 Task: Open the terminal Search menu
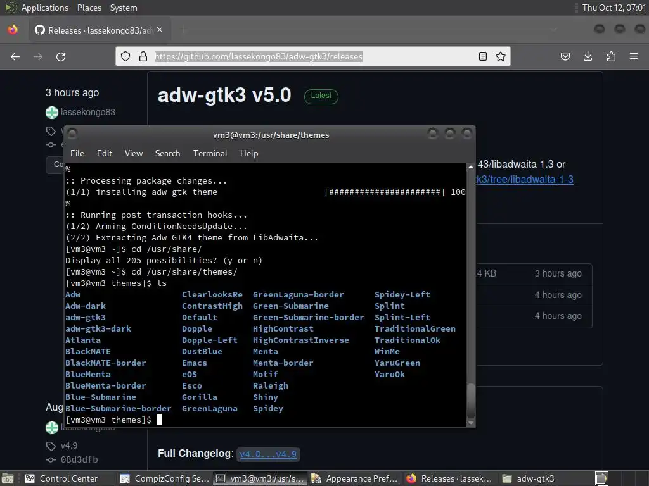(x=167, y=153)
